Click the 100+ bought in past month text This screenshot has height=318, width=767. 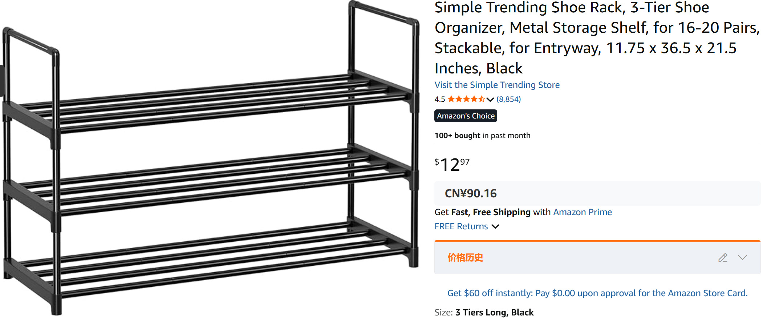(x=482, y=136)
